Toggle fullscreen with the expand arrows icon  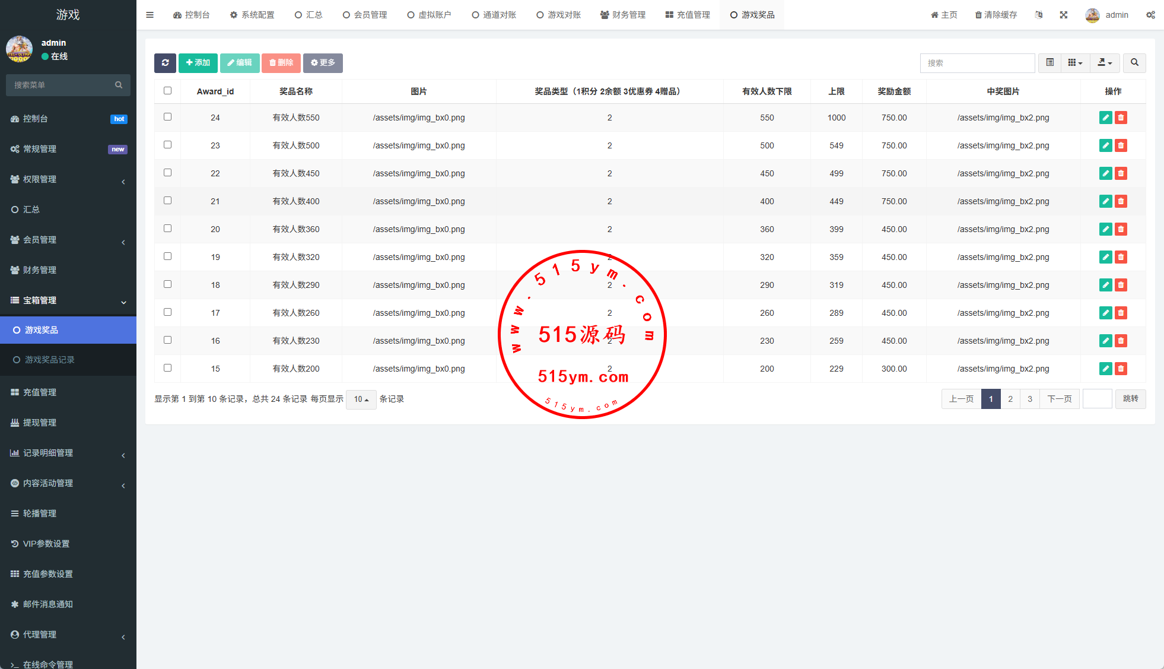point(1064,15)
